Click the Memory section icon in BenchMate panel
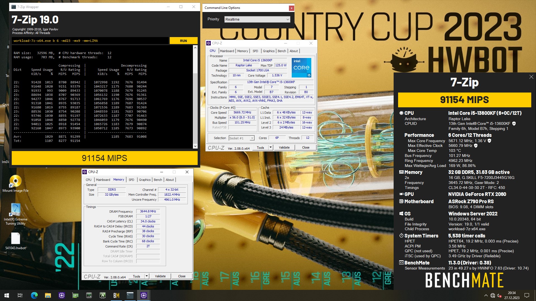 tap(401, 172)
